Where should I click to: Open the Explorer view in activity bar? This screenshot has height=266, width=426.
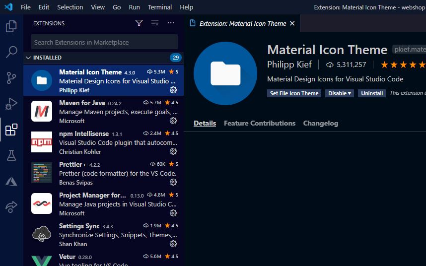click(11, 26)
